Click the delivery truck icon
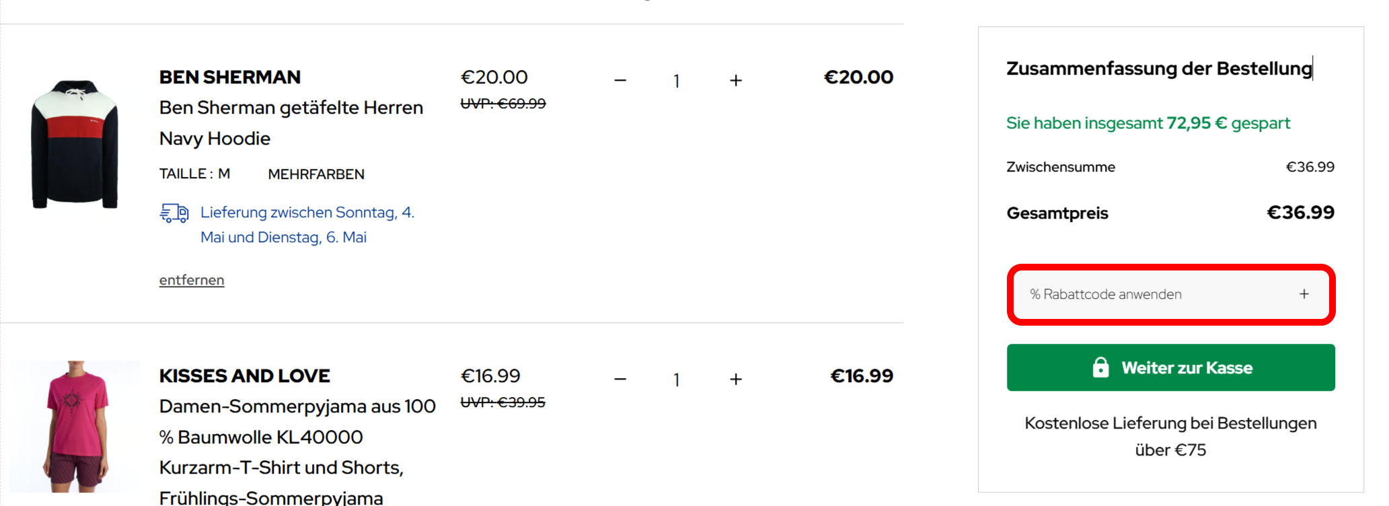This screenshot has height=506, width=1389. point(174,213)
